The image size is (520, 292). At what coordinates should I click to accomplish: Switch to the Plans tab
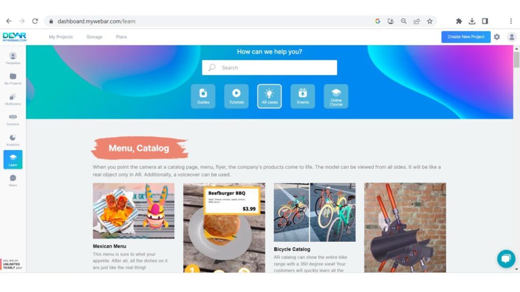click(x=121, y=37)
